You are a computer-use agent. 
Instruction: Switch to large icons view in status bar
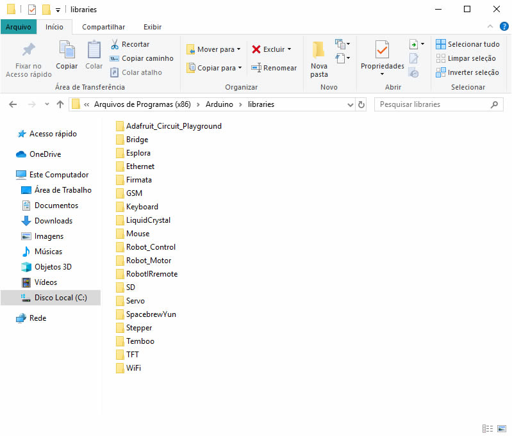pyautogui.click(x=502, y=428)
